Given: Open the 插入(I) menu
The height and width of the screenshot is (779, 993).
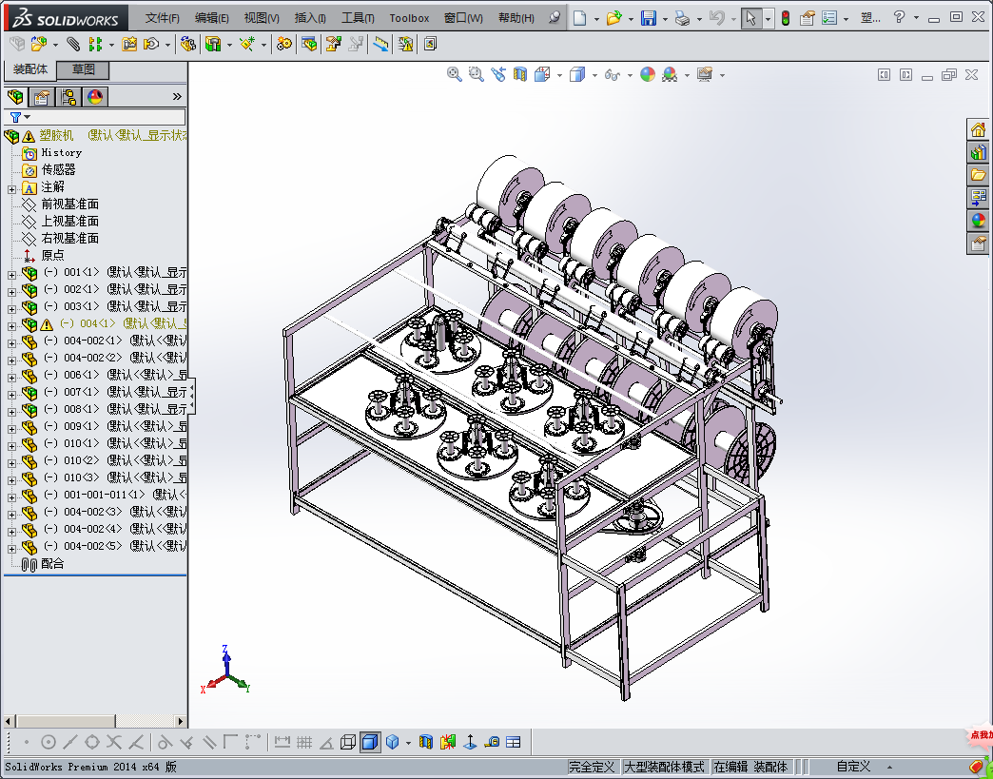Looking at the screenshot, I should [x=310, y=18].
